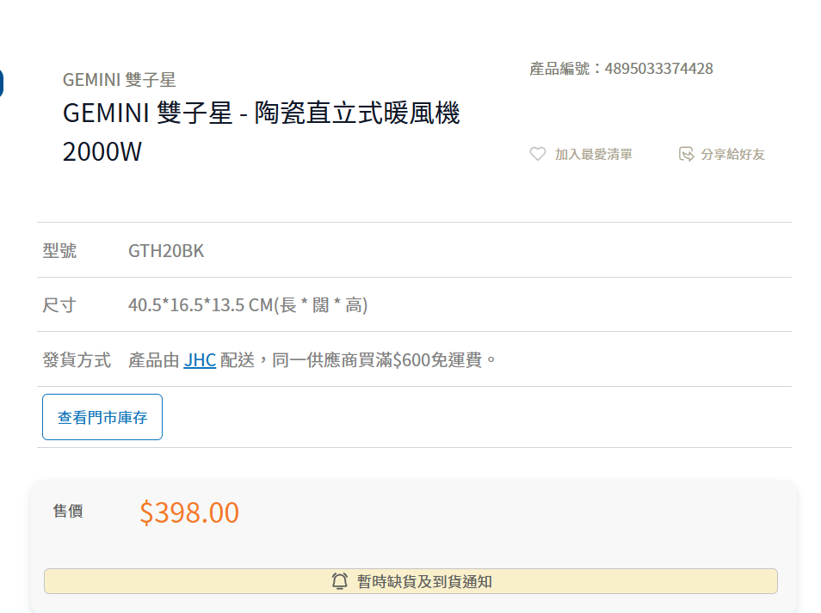This screenshot has width=821, height=613.
Task: Select the product number 4895033374428
Action: click(x=658, y=69)
